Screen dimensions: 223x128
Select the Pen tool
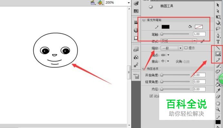(218, 35)
